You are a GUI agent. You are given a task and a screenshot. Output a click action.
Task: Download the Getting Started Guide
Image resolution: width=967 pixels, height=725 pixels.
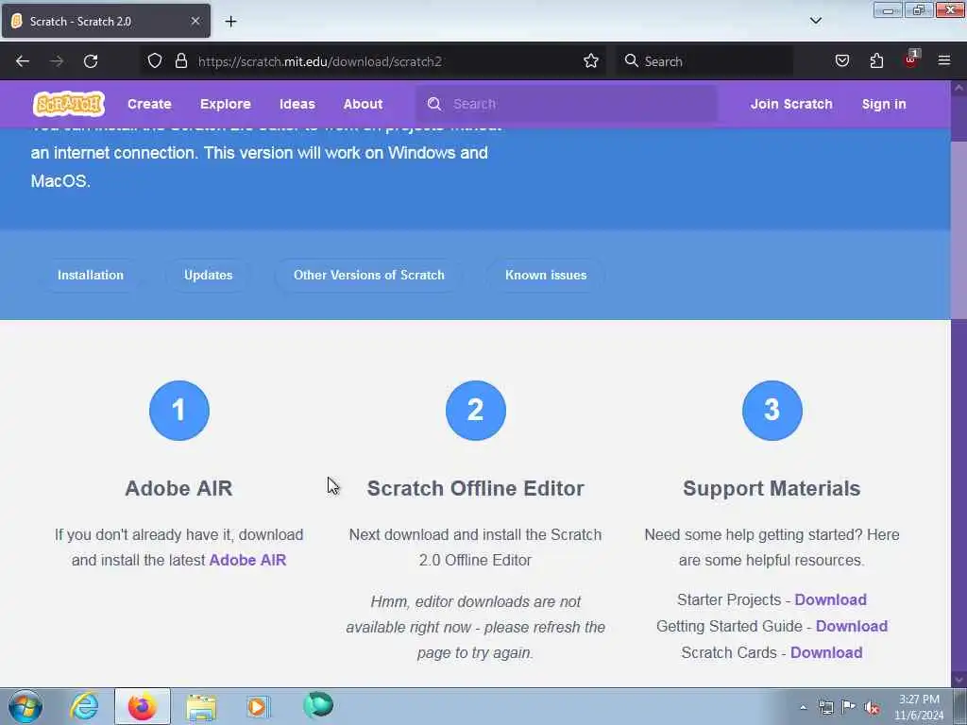[851, 626]
